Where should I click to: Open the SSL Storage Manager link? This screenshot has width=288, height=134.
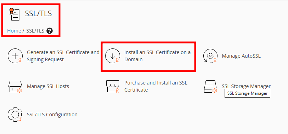coord(246,86)
